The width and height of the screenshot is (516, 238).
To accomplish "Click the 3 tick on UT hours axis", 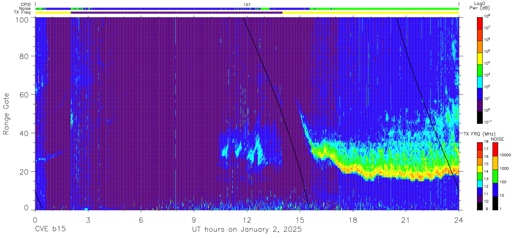I will (88, 220).
